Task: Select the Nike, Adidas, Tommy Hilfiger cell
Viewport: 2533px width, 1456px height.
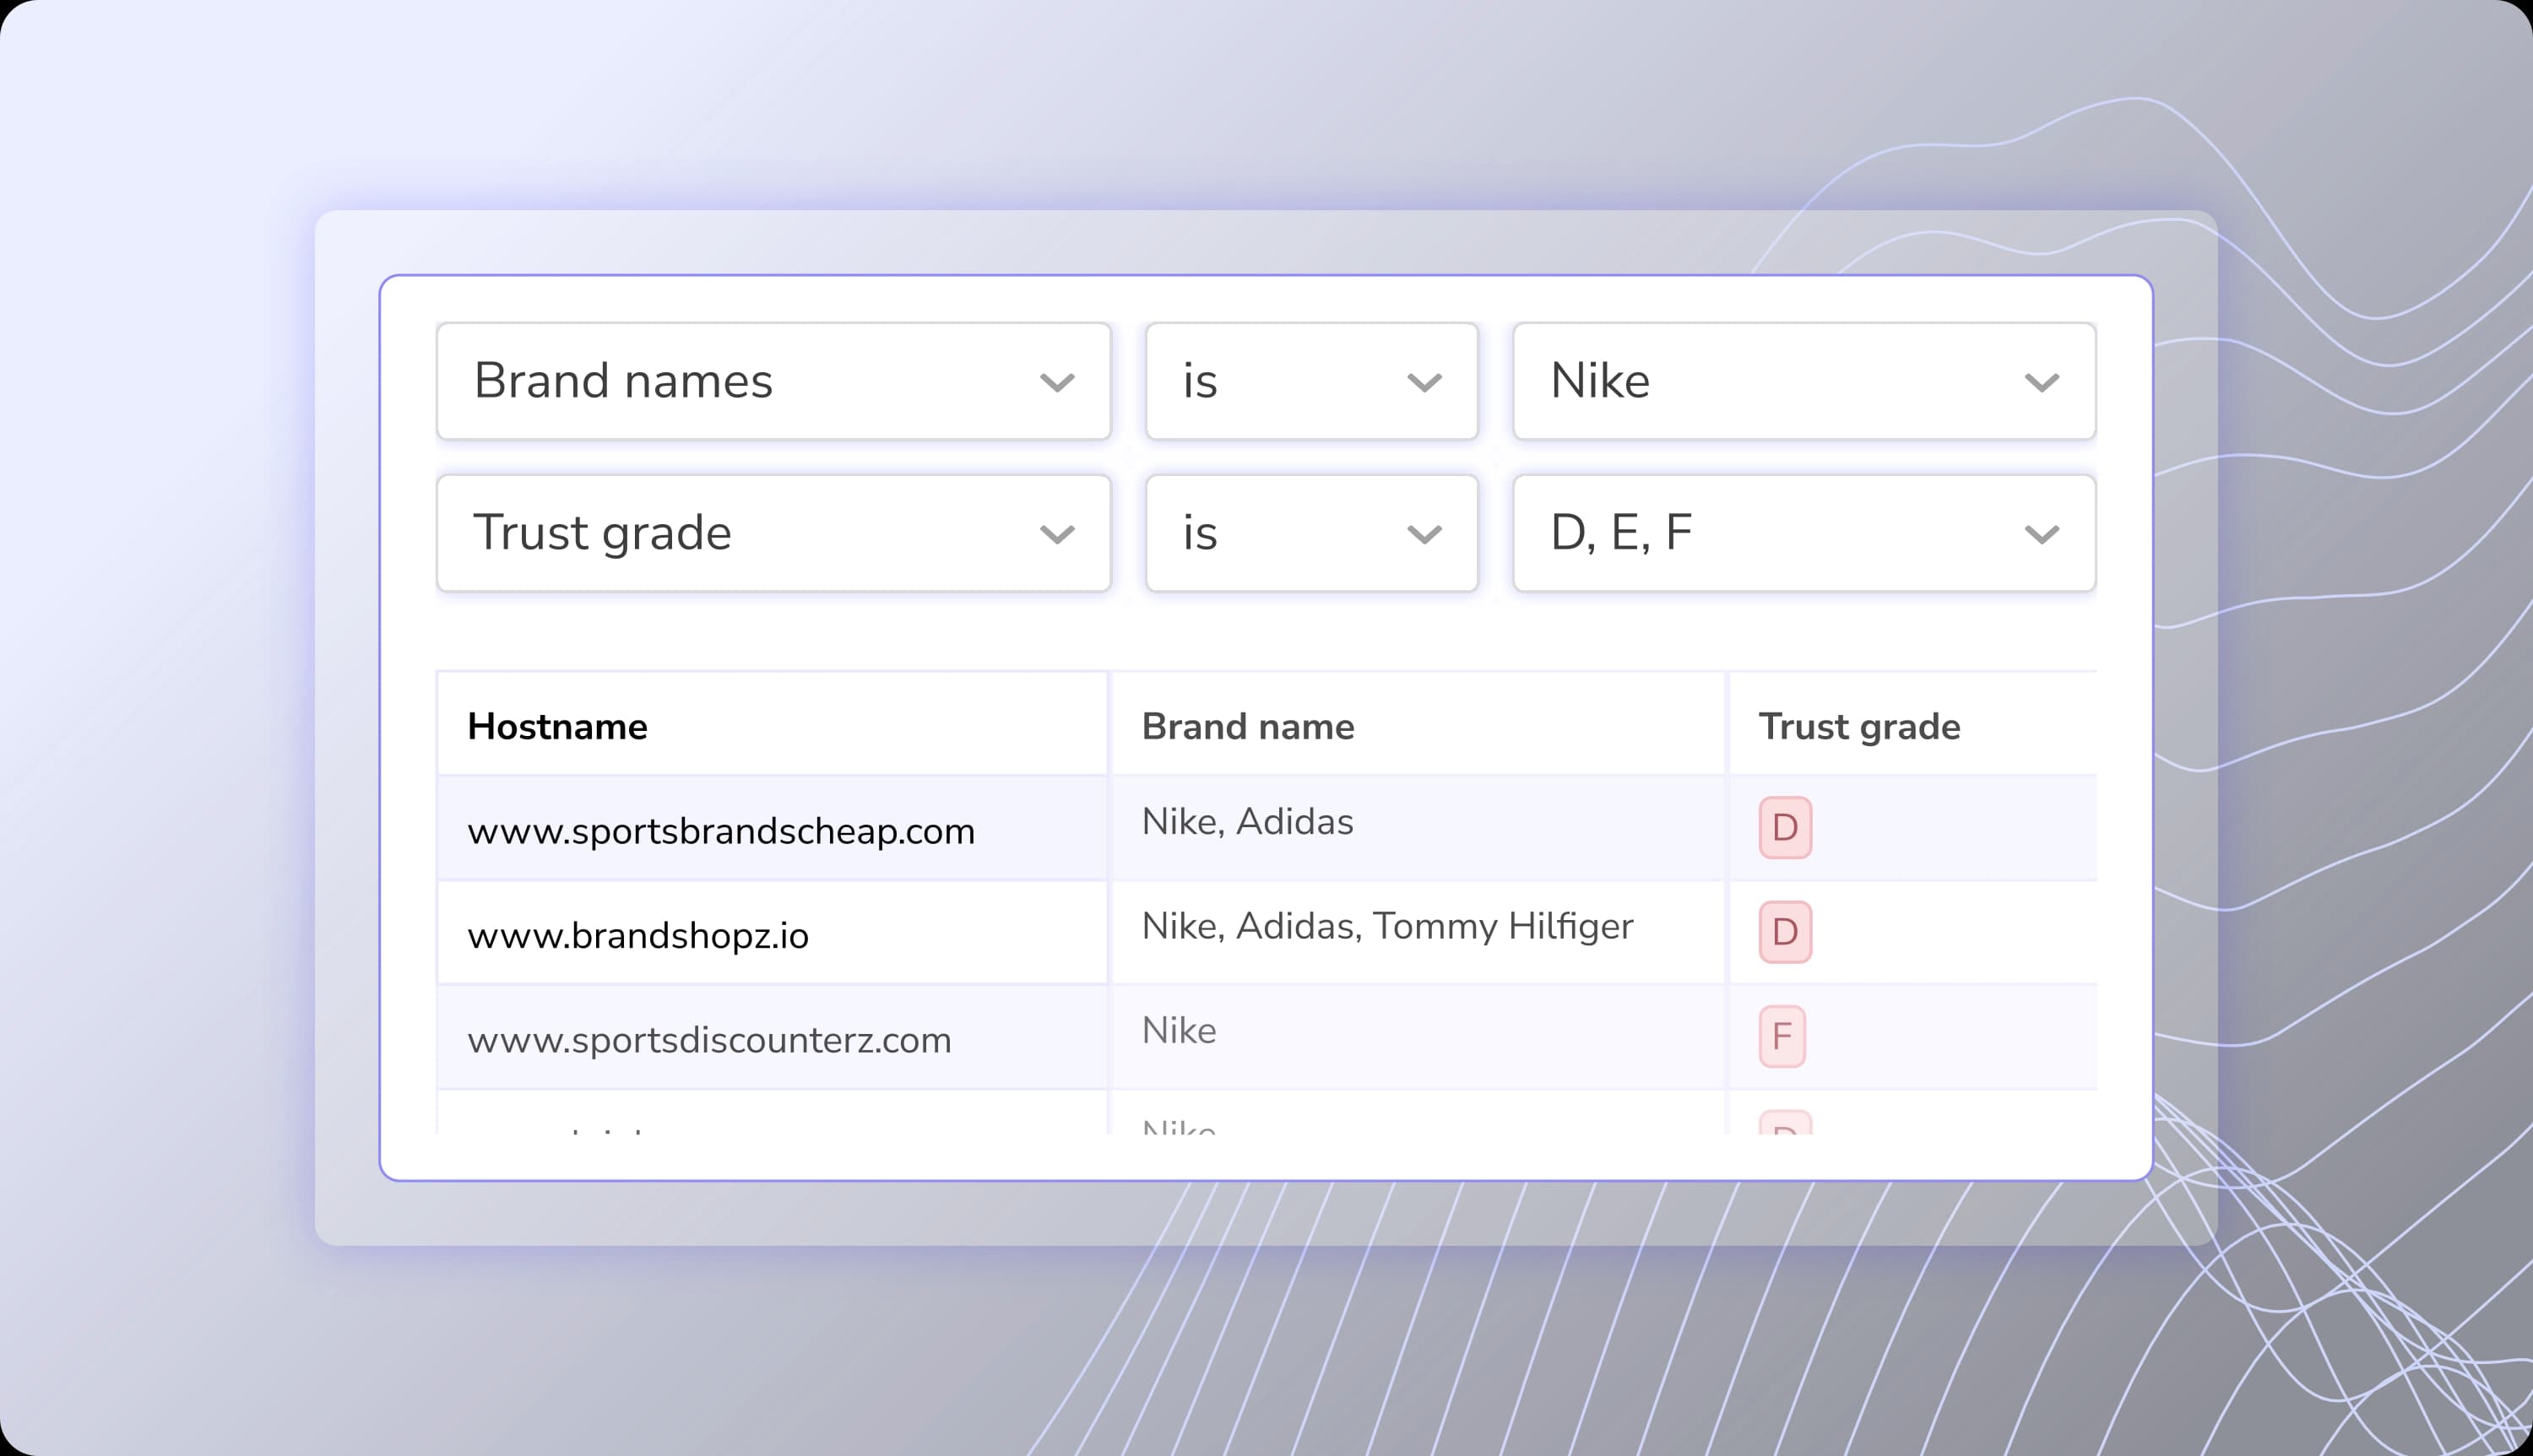Action: coord(1387,926)
